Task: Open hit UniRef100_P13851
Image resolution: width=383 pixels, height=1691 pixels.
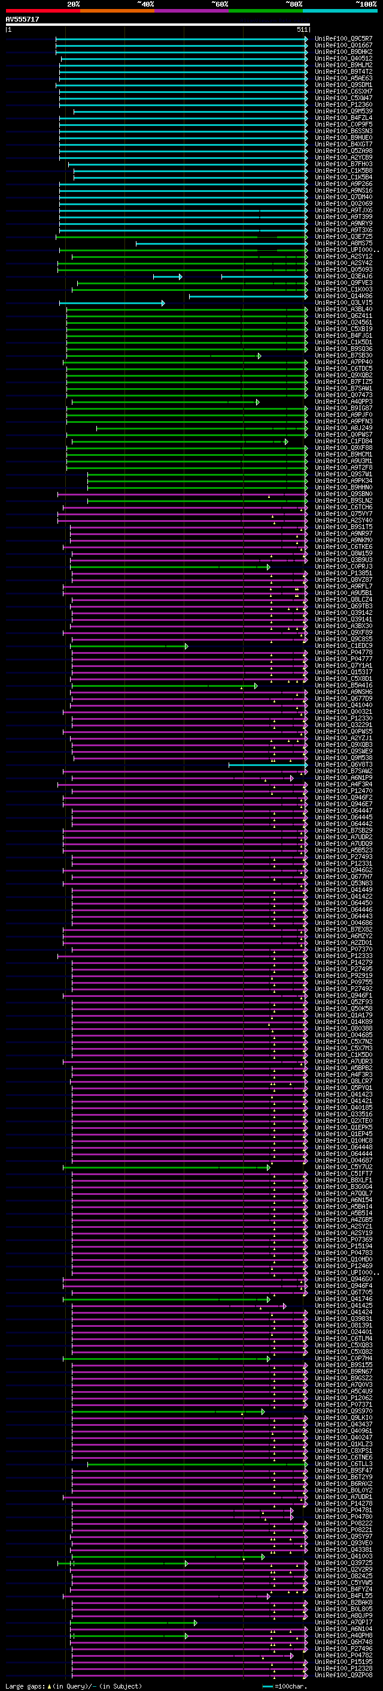Action: pos(344,573)
